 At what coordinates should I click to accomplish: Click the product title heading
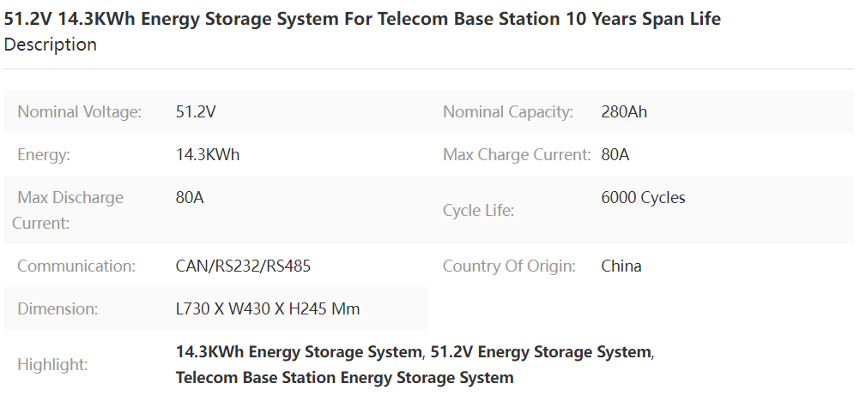point(362,19)
